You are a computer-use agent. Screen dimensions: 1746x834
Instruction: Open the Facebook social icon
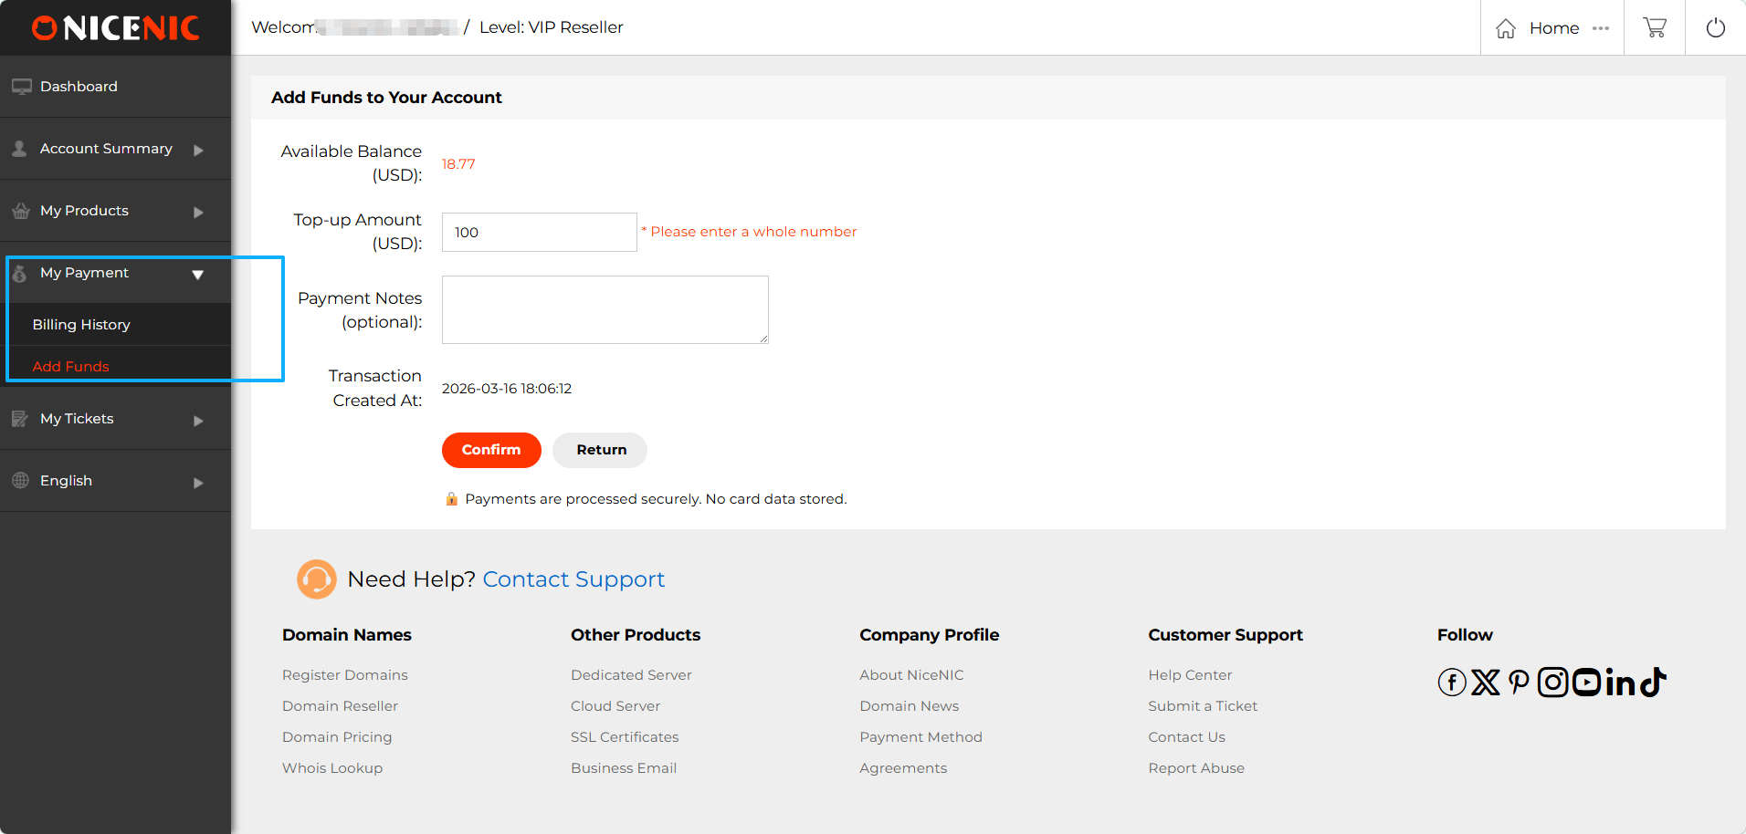click(x=1451, y=683)
